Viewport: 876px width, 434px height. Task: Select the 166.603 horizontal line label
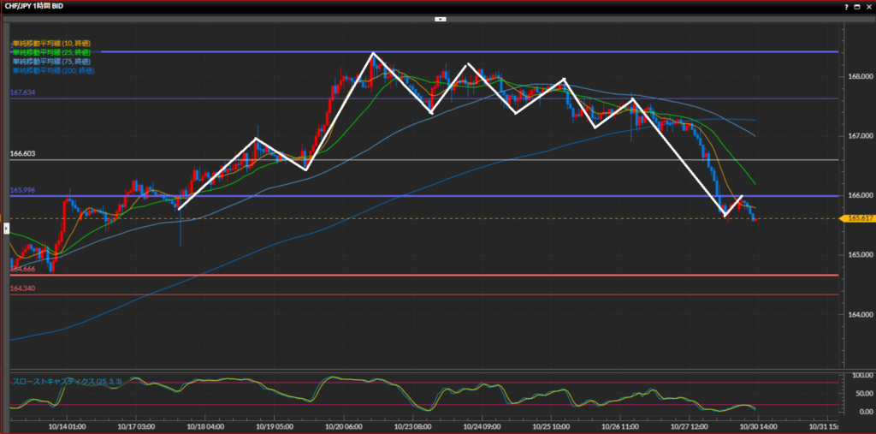22,153
